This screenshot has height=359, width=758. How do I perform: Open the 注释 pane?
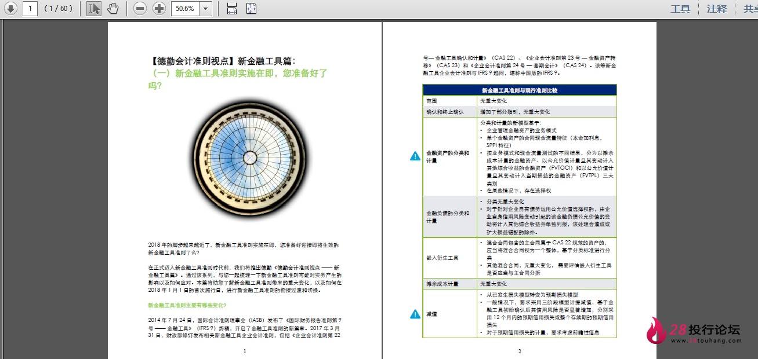pos(717,9)
